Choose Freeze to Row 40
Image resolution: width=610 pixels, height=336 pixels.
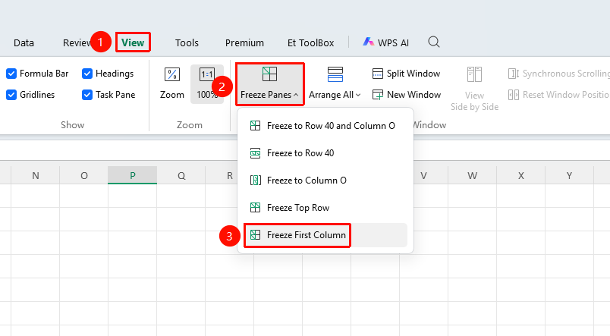pyautogui.click(x=325, y=153)
